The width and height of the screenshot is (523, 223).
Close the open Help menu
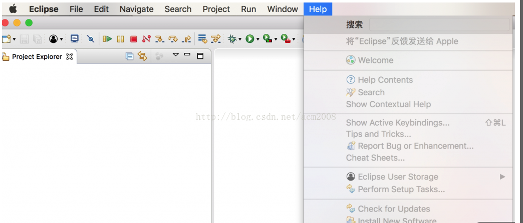pyautogui.click(x=318, y=9)
